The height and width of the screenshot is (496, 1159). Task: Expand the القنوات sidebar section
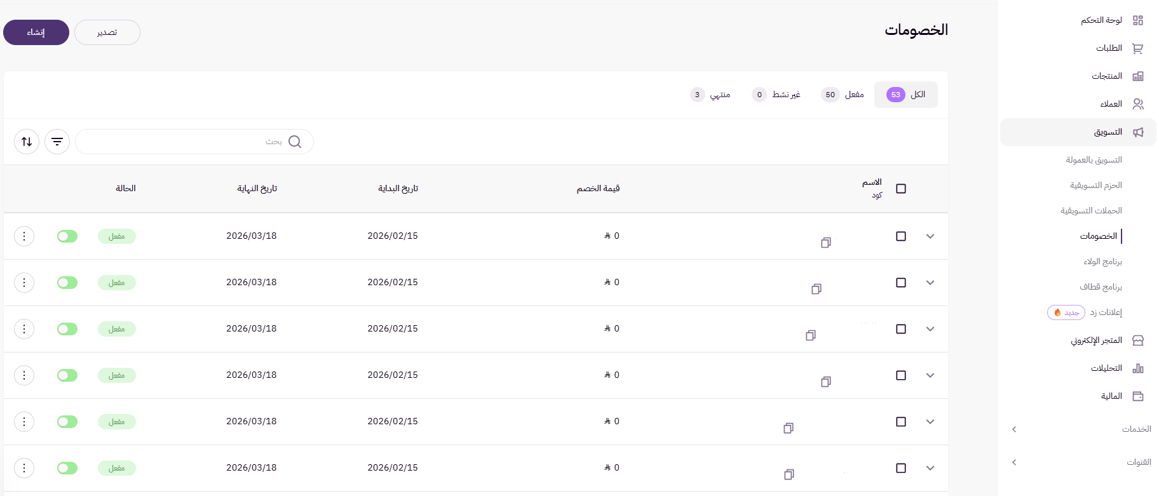click(1014, 462)
